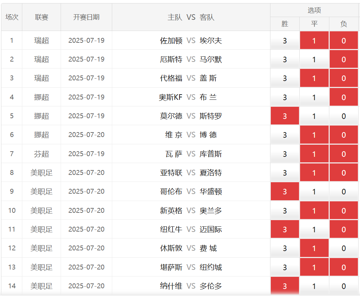Toggle draw option 1 for 厄斯特 VS 马尔默
Viewport: 360px width, 298px height.
[x=314, y=59]
